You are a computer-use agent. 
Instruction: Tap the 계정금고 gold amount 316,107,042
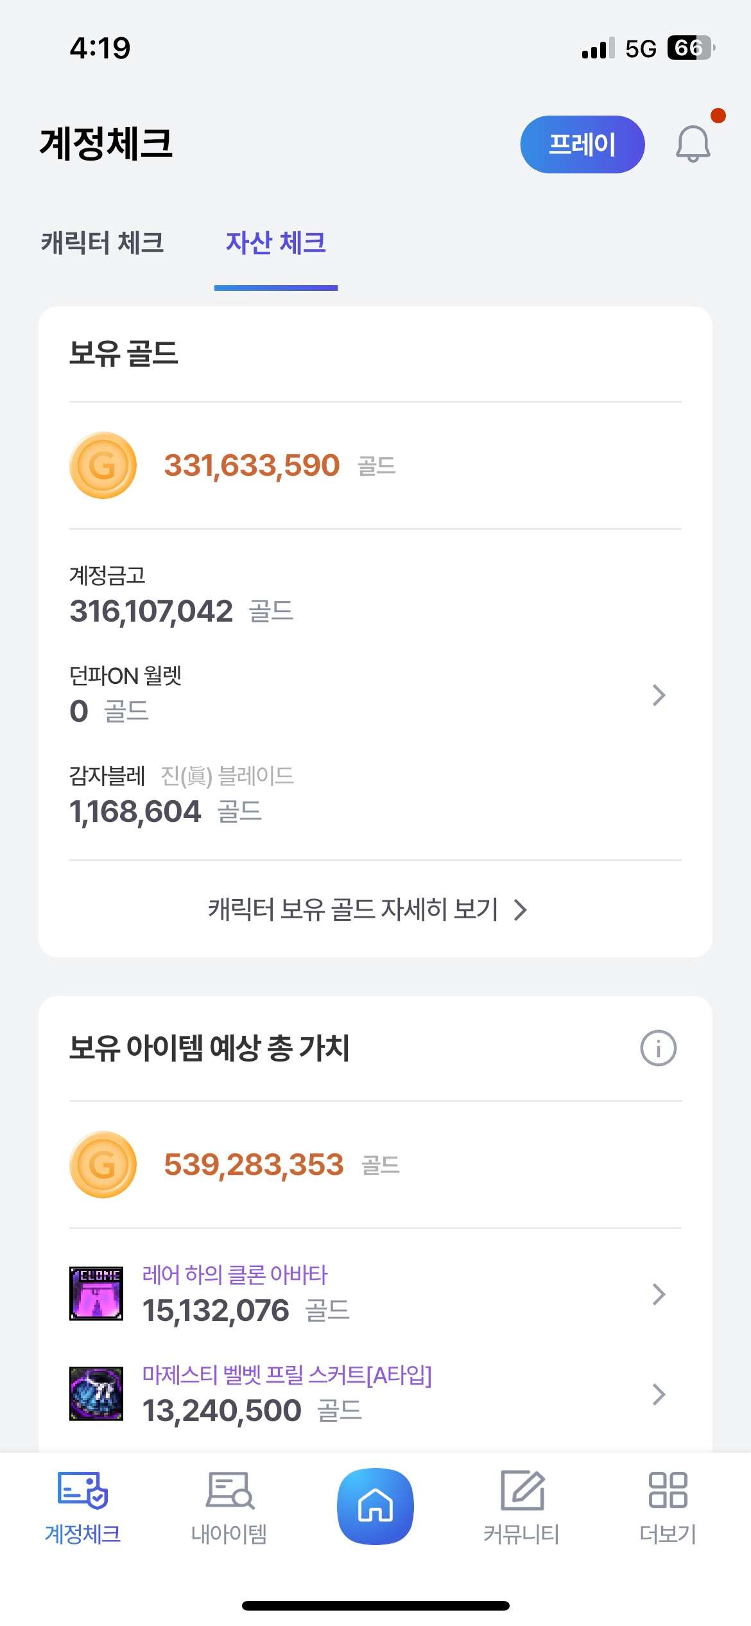151,611
